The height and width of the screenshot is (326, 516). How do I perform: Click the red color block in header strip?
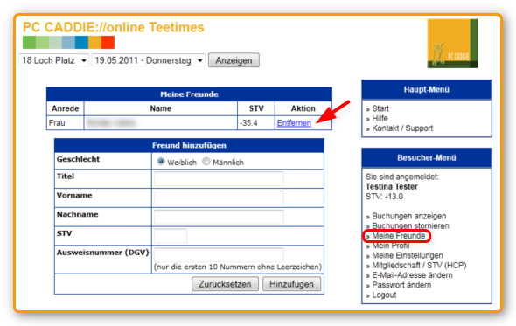click(x=108, y=43)
